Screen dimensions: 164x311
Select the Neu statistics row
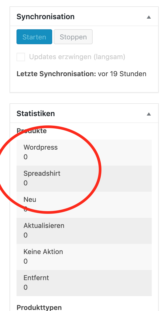pyautogui.click(x=84, y=204)
